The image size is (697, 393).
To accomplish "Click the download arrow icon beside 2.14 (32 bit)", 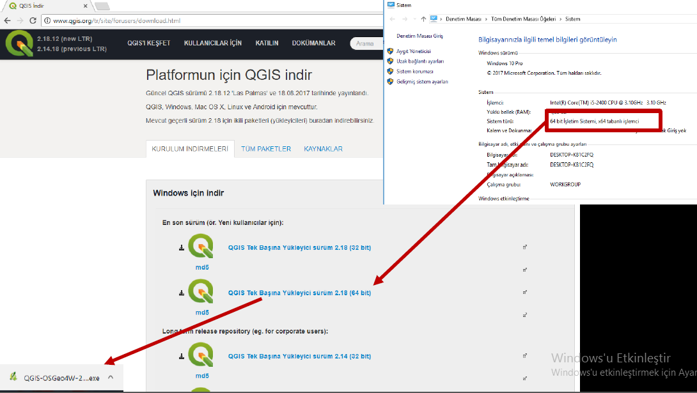I will coord(182,356).
